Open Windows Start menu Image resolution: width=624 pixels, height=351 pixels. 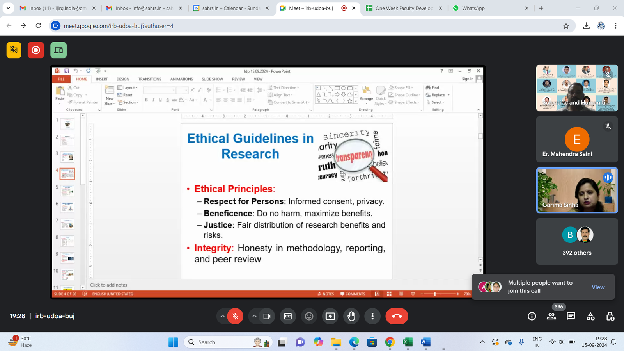173,342
